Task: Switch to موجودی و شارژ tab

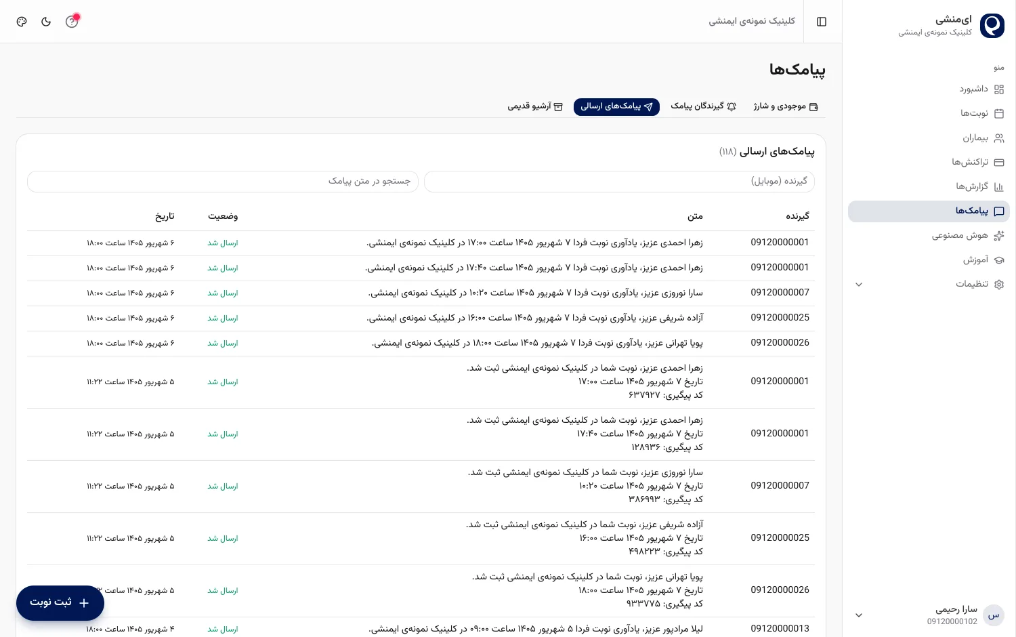Action: coord(786,107)
